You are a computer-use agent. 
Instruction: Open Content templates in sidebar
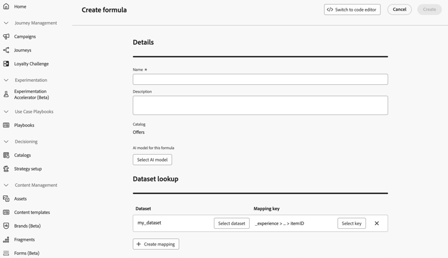coord(32,213)
